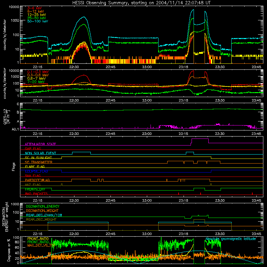Click the orange 0.3-0.8 MeV legend label

point(38,75)
